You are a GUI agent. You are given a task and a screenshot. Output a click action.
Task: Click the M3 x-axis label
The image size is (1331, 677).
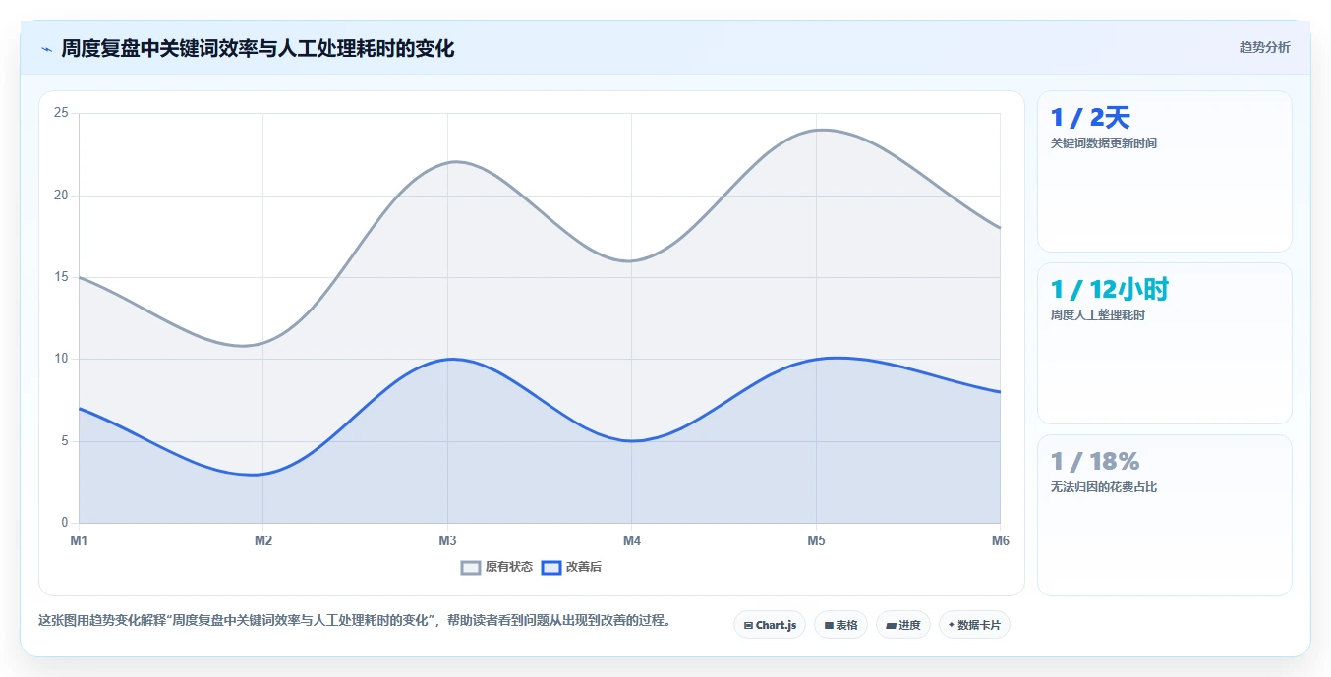click(x=447, y=540)
